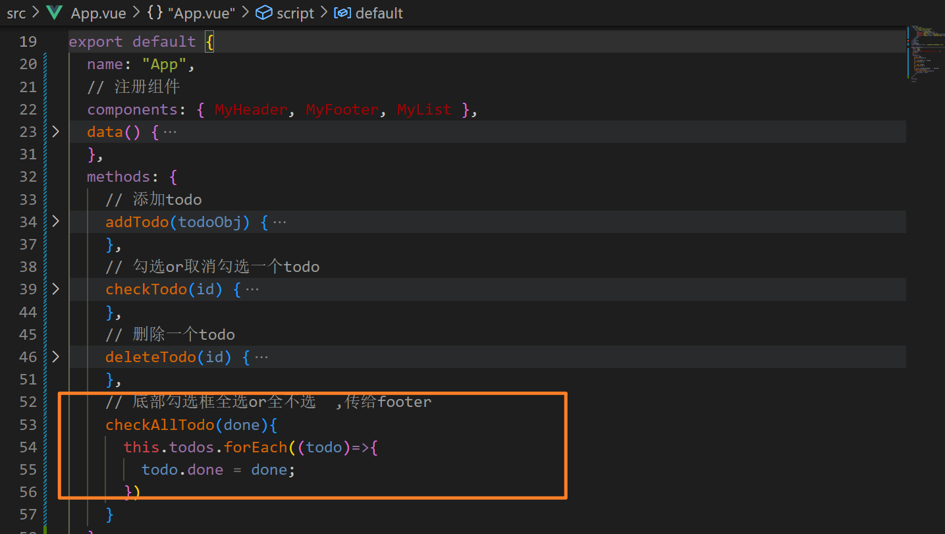The height and width of the screenshot is (534, 945).
Task: Click the string "App" on the name line
Action: (165, 64)
